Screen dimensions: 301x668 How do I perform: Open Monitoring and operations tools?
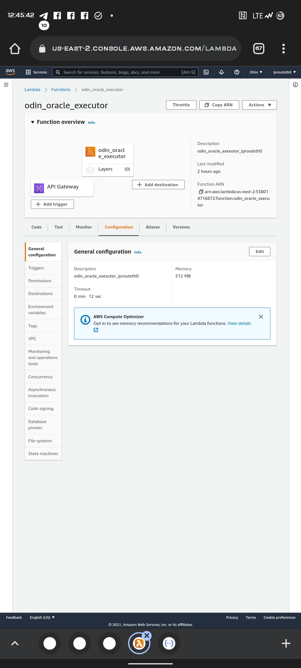pos(43,358)
